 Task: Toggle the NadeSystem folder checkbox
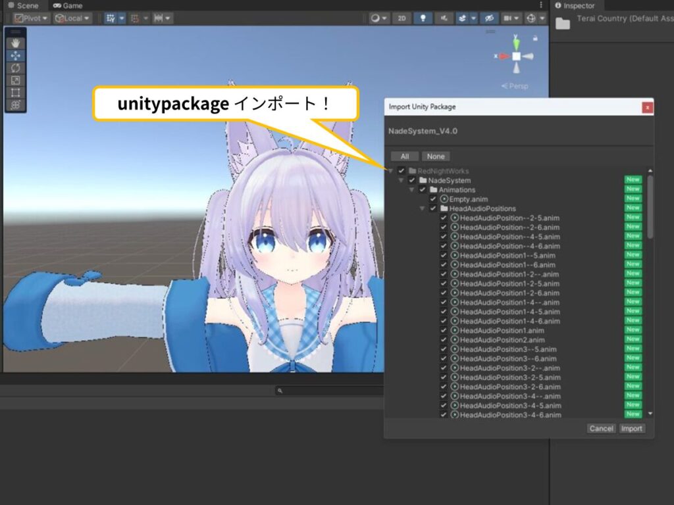click(x=412, y=180)
